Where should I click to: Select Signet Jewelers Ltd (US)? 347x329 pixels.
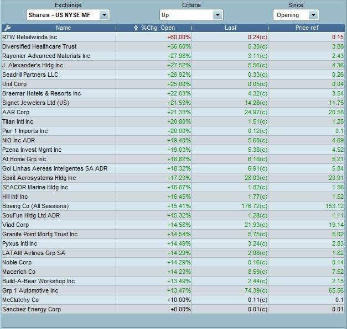click(36, 103)
